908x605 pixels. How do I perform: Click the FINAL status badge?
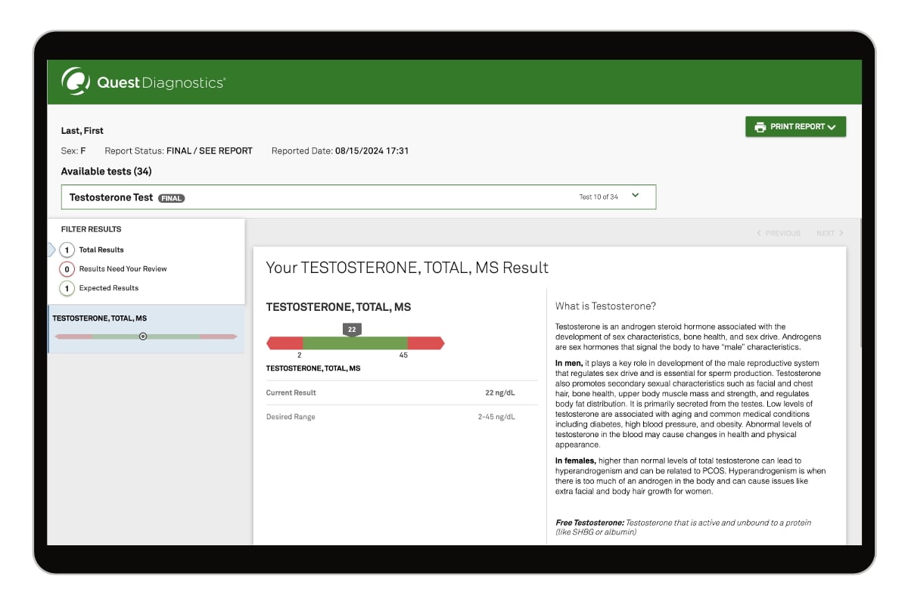[171, 198]
